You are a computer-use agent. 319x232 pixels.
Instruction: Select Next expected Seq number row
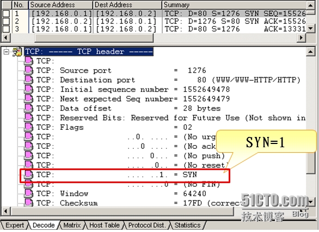pyautogui.click(x=133, y=99)
